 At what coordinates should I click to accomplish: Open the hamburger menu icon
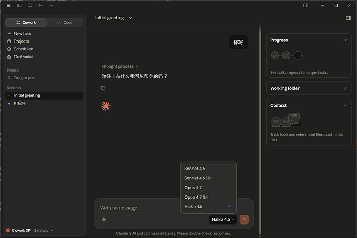tap(8, 5)
